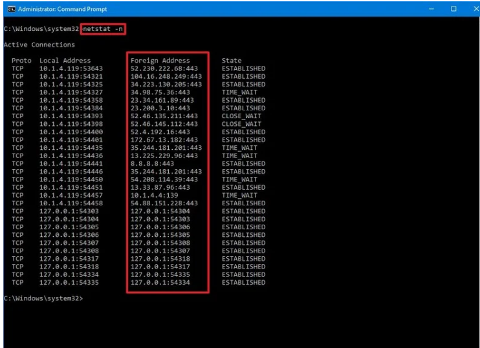Click the typed netstat -n command
The image size is (480, 348).
click(x=103, y=29)
